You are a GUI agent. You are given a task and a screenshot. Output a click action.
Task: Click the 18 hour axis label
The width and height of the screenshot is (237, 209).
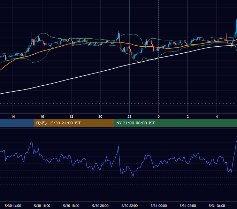click(x=71, y=117)
